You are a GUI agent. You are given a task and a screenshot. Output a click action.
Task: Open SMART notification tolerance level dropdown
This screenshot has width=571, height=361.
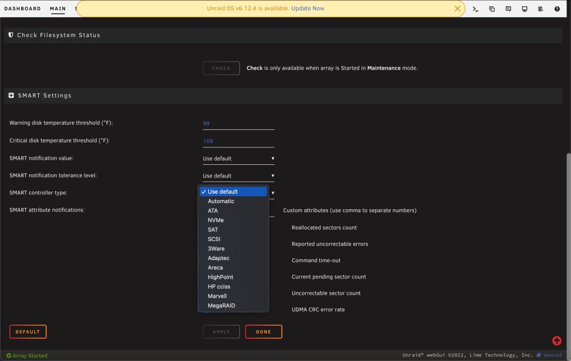tap(239, 176)
